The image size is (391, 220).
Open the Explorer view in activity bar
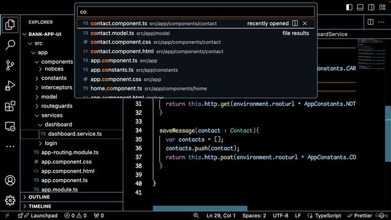tap(10, 24)
